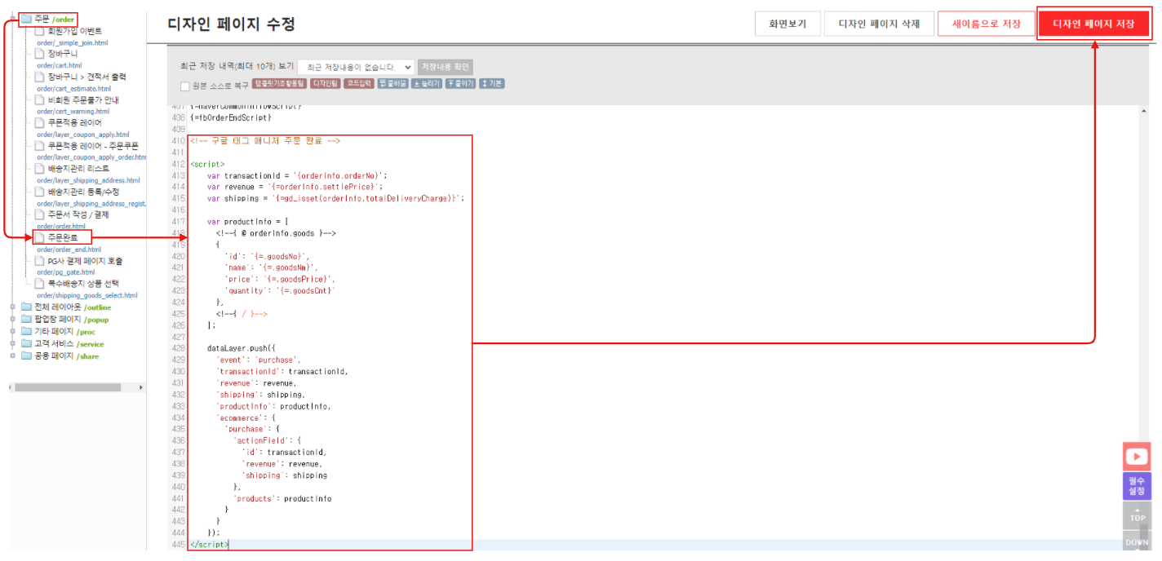Click tree panel scrollbar right arrow
The width and height of the screenshot is (1162, 561).
point(140,387)
